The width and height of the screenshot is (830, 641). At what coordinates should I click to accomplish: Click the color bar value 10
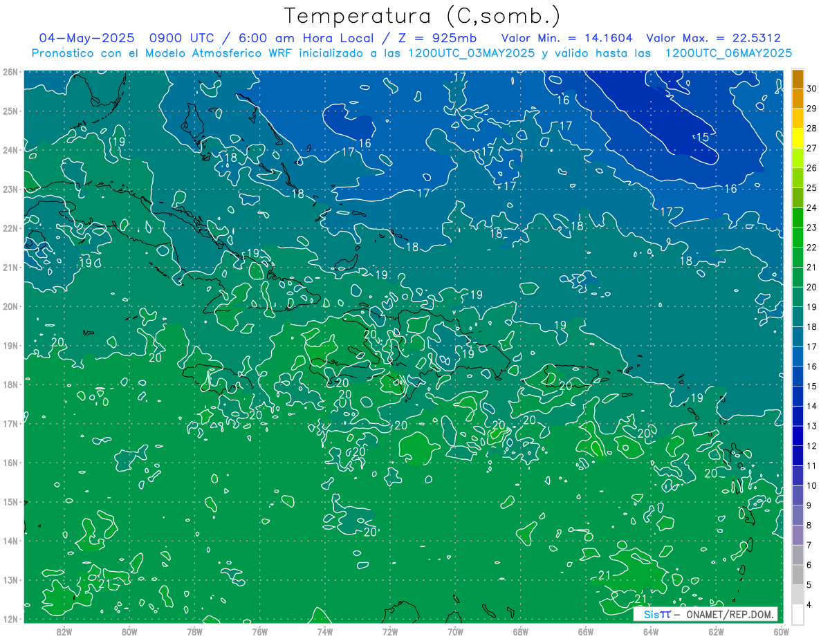tap(811, 485)
